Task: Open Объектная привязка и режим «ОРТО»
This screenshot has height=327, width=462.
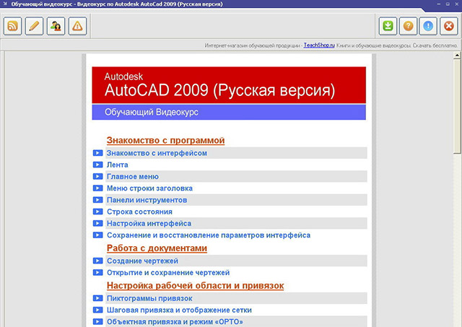Action: pos(175,322)
